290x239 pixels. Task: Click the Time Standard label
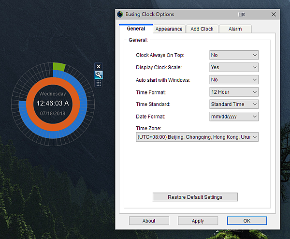(x=153, y=104)
